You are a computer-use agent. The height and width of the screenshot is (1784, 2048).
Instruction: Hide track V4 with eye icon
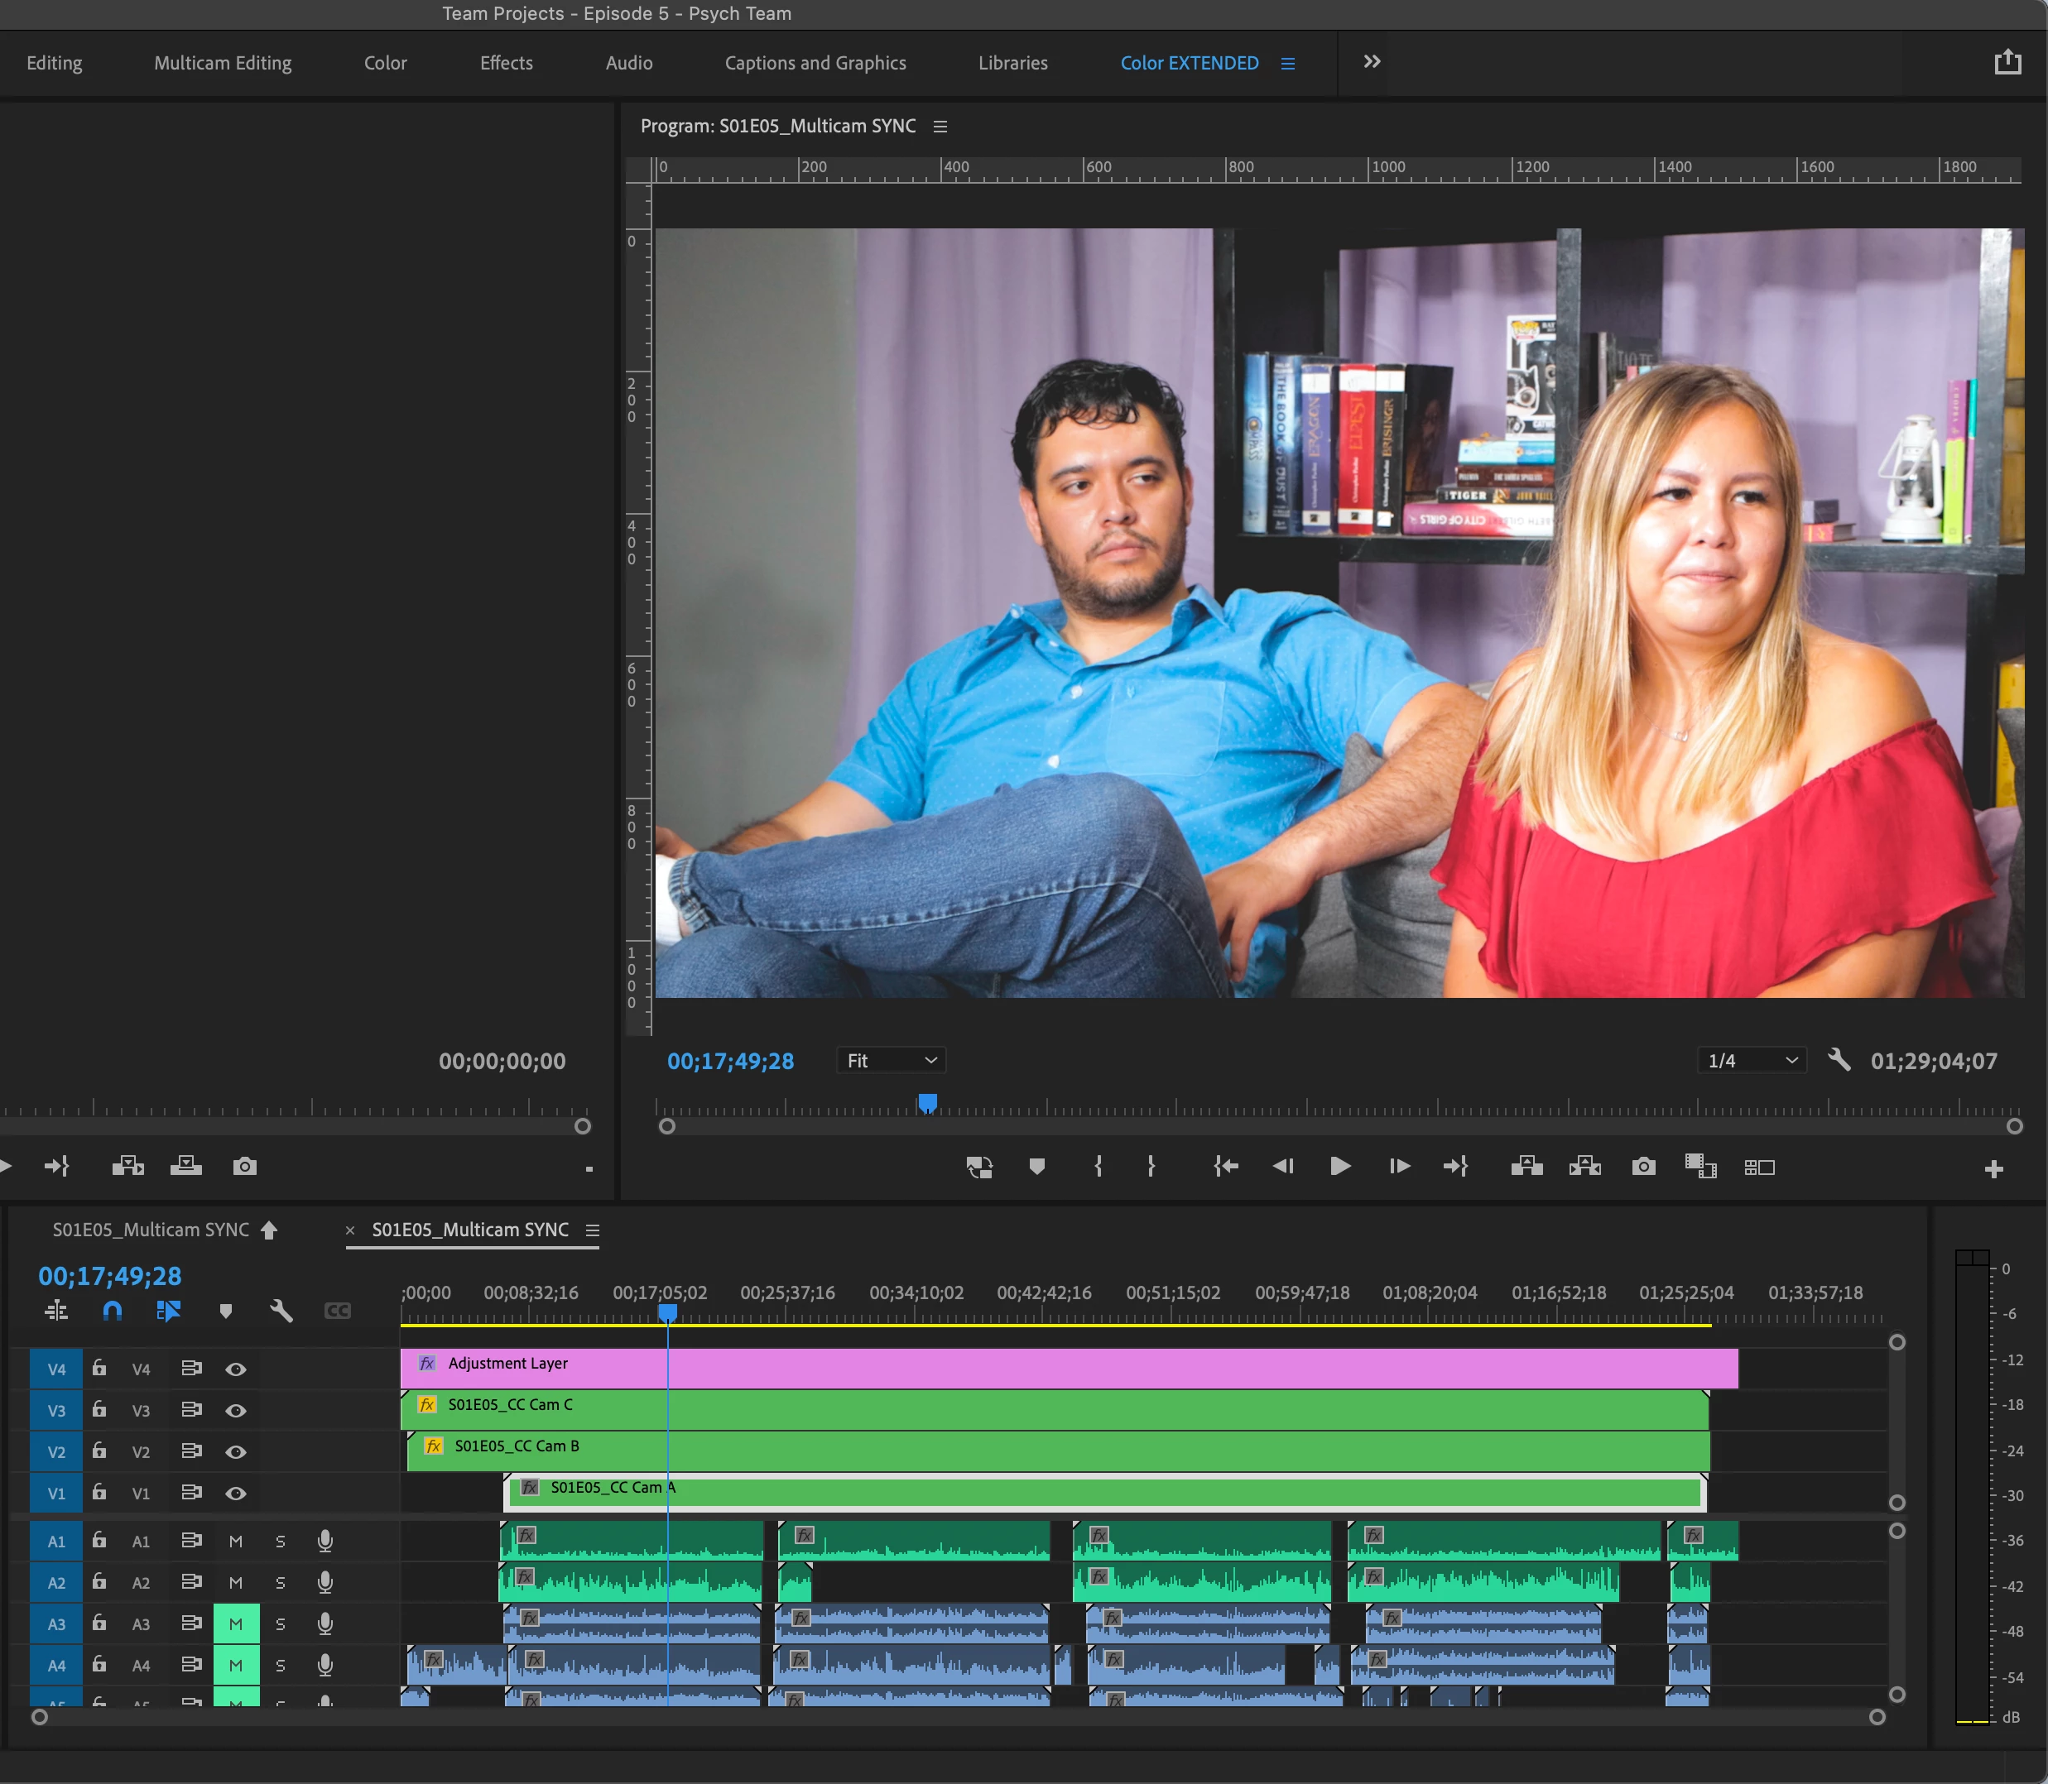(235, 1369)
